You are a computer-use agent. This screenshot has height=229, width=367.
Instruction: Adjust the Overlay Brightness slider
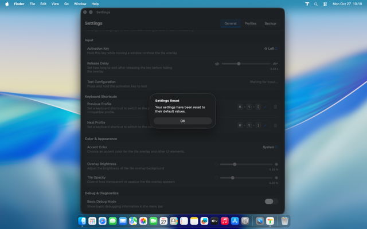click(235, 164)
